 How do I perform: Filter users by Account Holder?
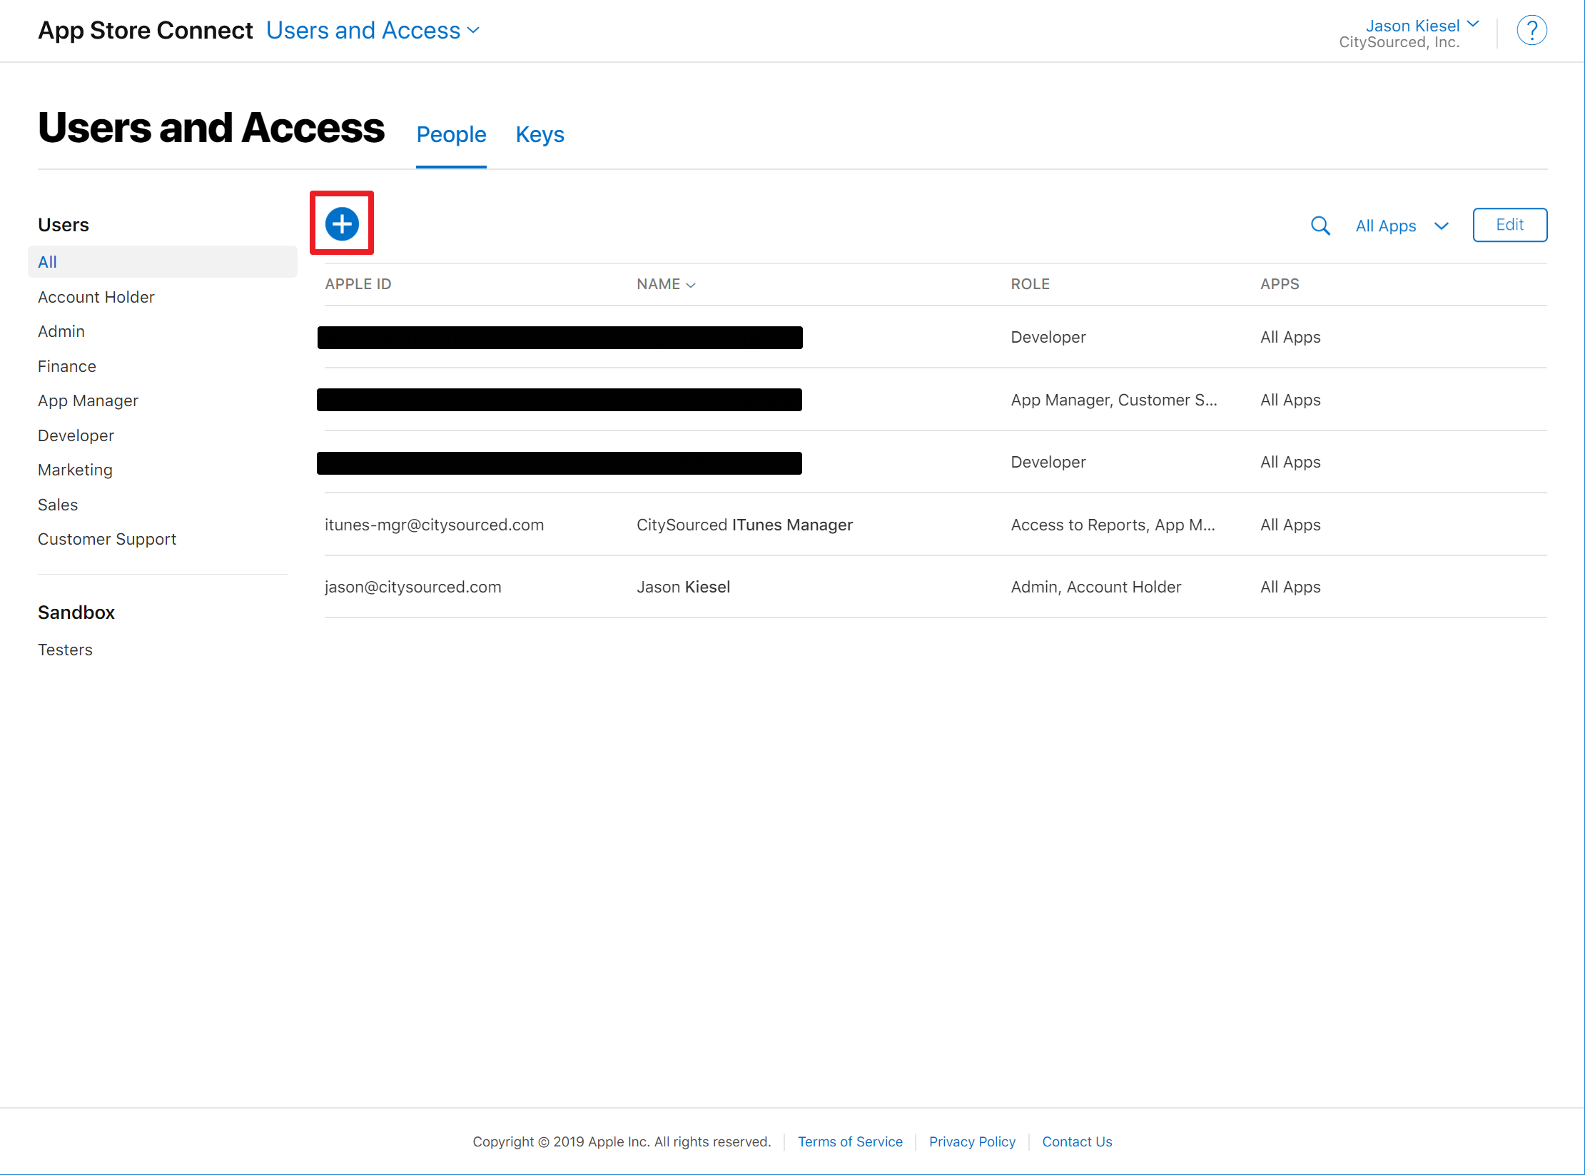pos(96,297)
